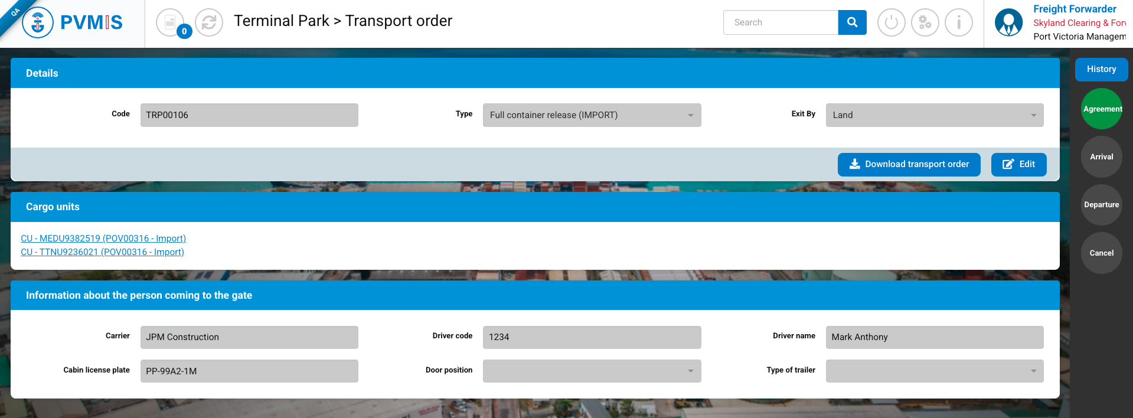Open cargo unit MEDU9382519 link

[x=103, y=239]
